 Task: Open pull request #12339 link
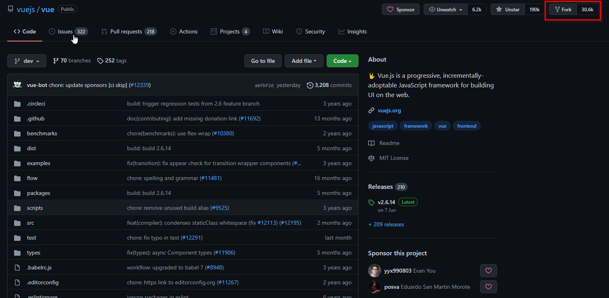tap(140, 85)
